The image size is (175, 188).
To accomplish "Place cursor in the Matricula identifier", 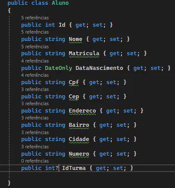I will (x=84, y=53).
